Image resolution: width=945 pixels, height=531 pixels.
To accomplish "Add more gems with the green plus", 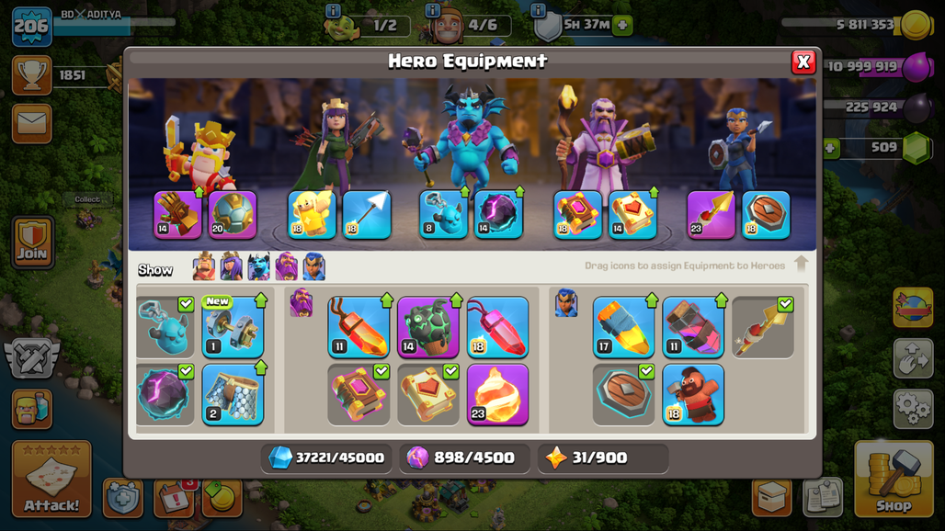I will coord(831,148).
